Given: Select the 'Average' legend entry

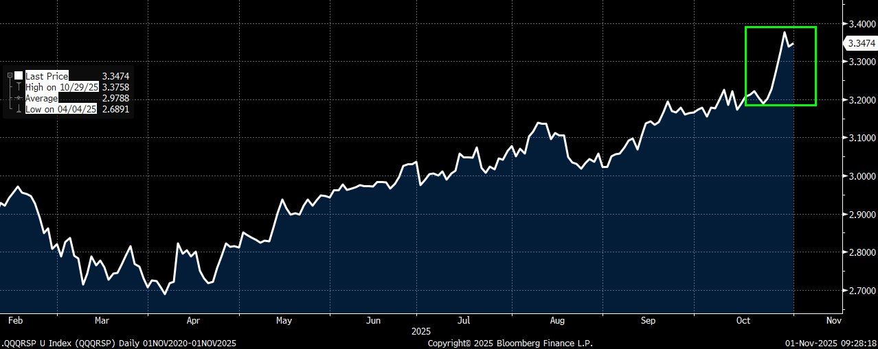Looking at the screenshot, I should [x=41, y=98].
